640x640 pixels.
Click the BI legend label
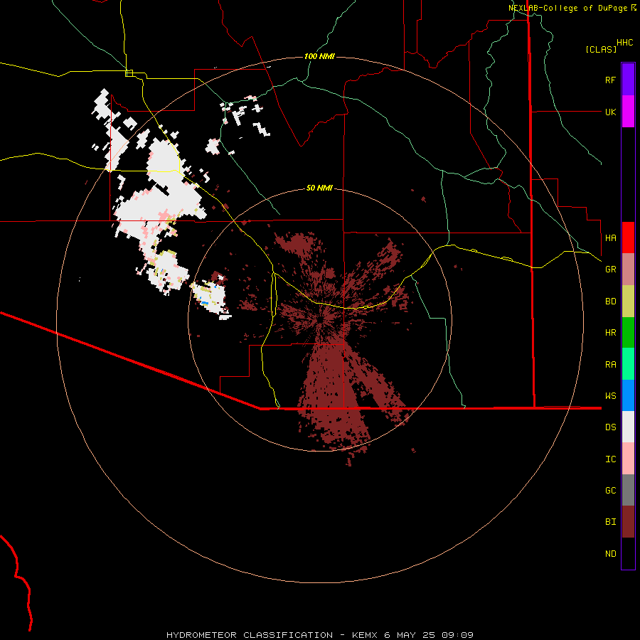click(x=610, y=522)
